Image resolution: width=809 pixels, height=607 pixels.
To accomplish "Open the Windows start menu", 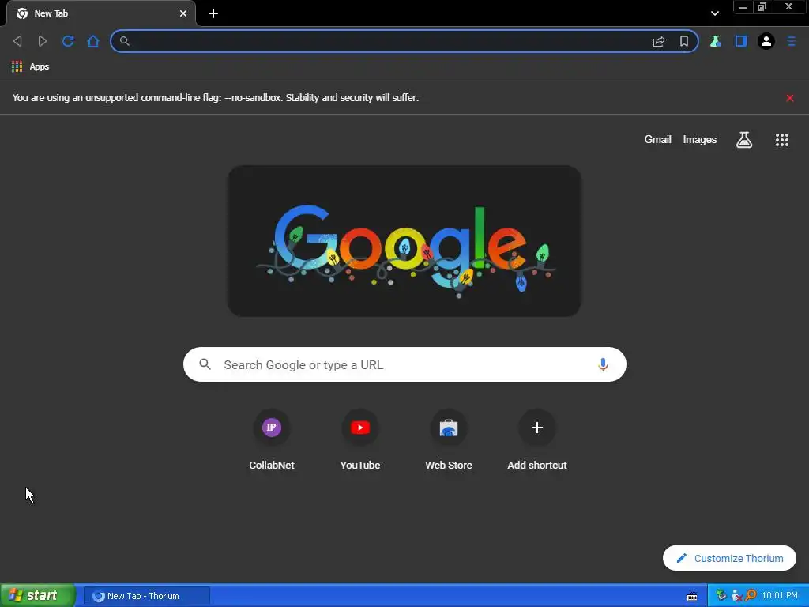I will pos(37,596).
